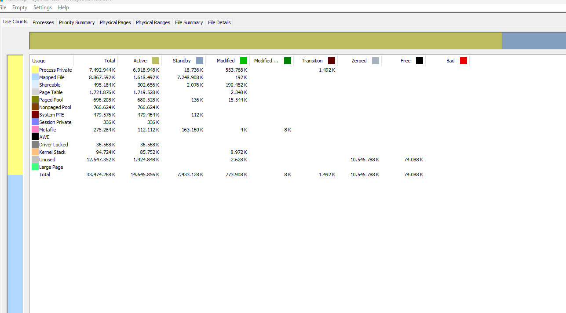Click the Process Private transition value 1.492 K
566x313 pixels.
click(327, 70)
